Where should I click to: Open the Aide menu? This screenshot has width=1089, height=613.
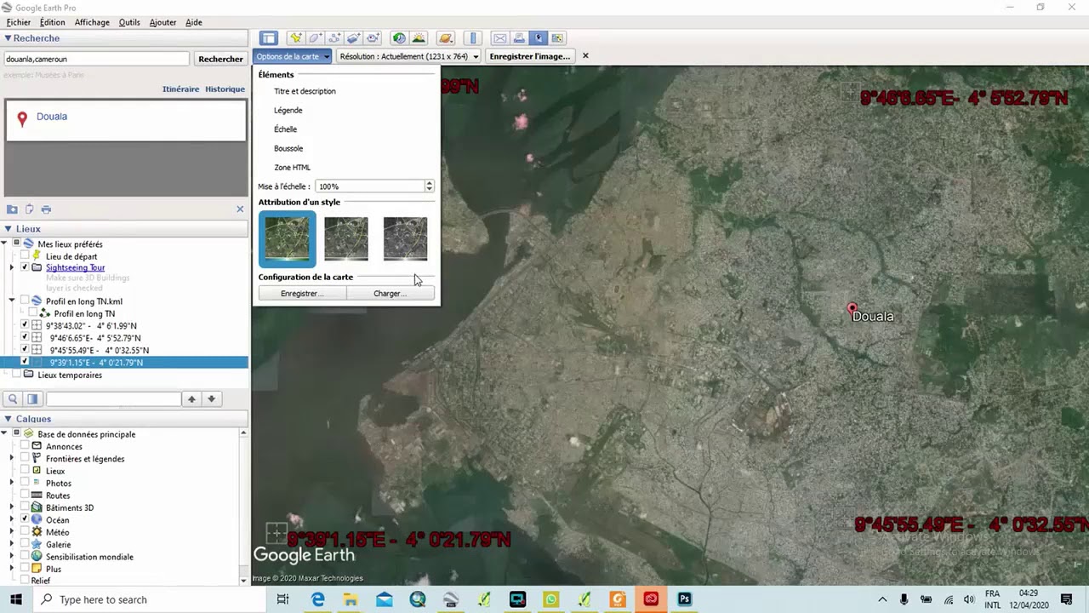point(194,22)
